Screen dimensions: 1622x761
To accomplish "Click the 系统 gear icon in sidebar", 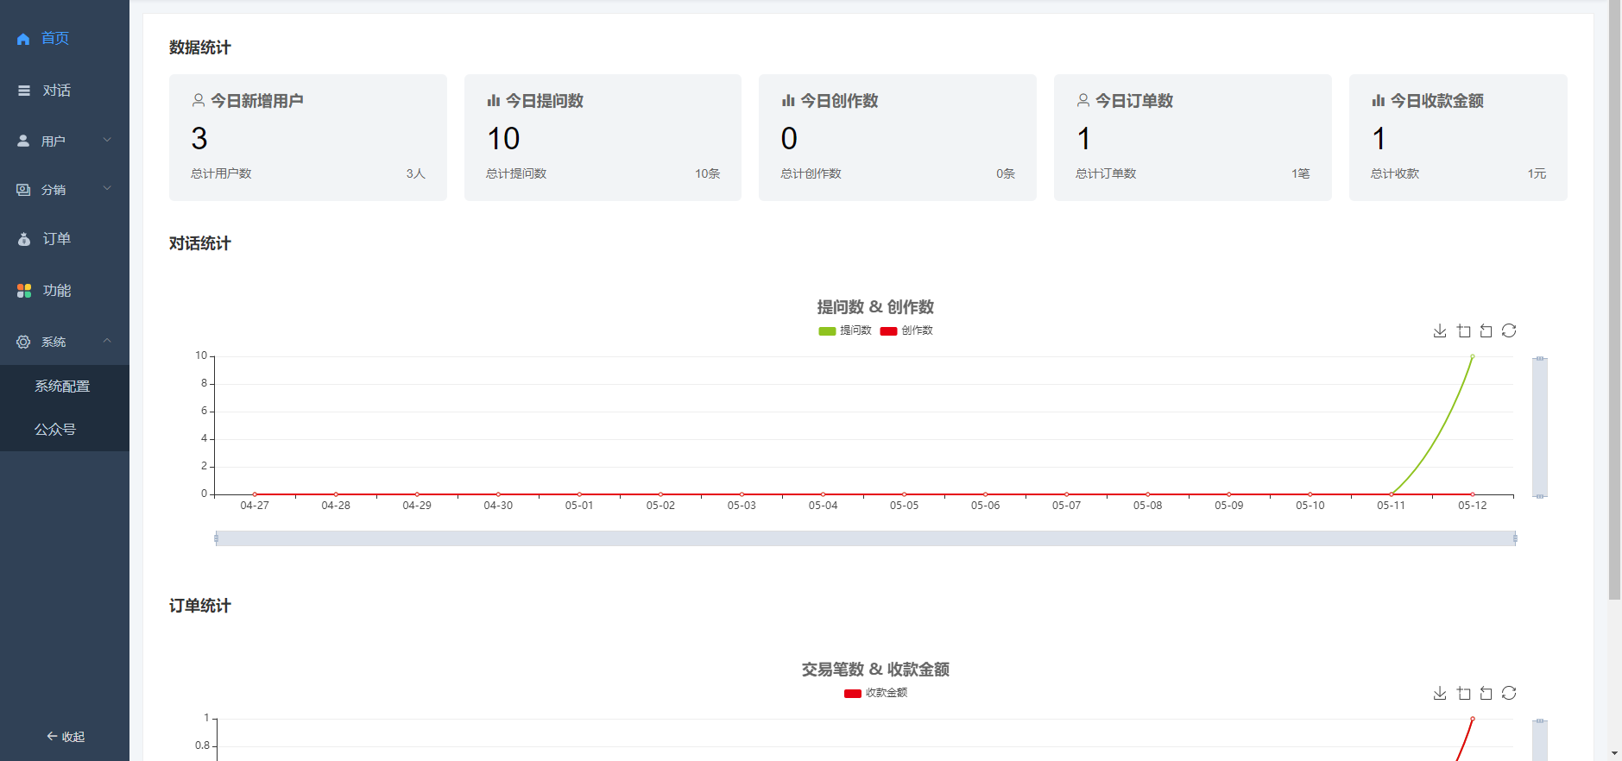I will pyautogui.click(x=23, y=342).
